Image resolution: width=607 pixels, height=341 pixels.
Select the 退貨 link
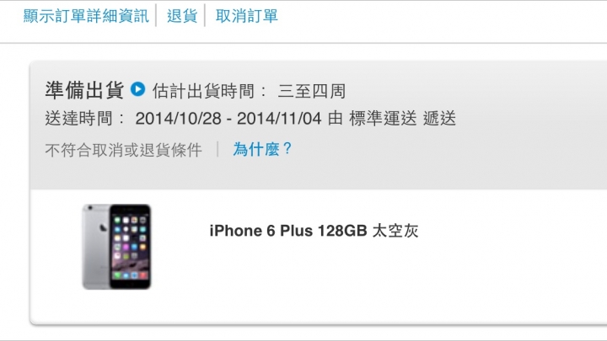click(x=182, y=16)
